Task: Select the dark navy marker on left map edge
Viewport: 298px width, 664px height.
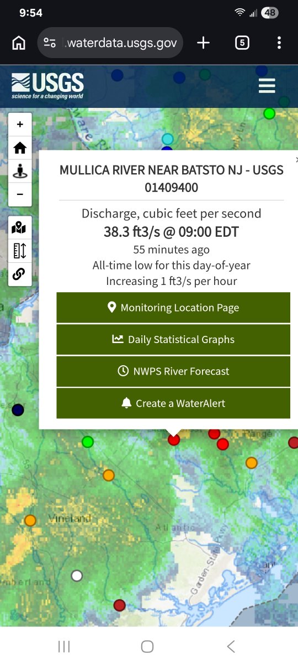Action: 18,410
